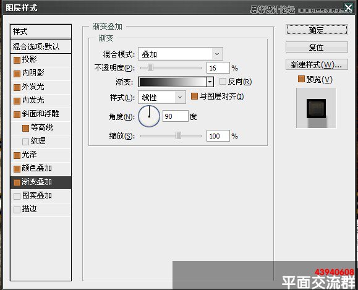Open the 外发光 settings row

point(41,87)
